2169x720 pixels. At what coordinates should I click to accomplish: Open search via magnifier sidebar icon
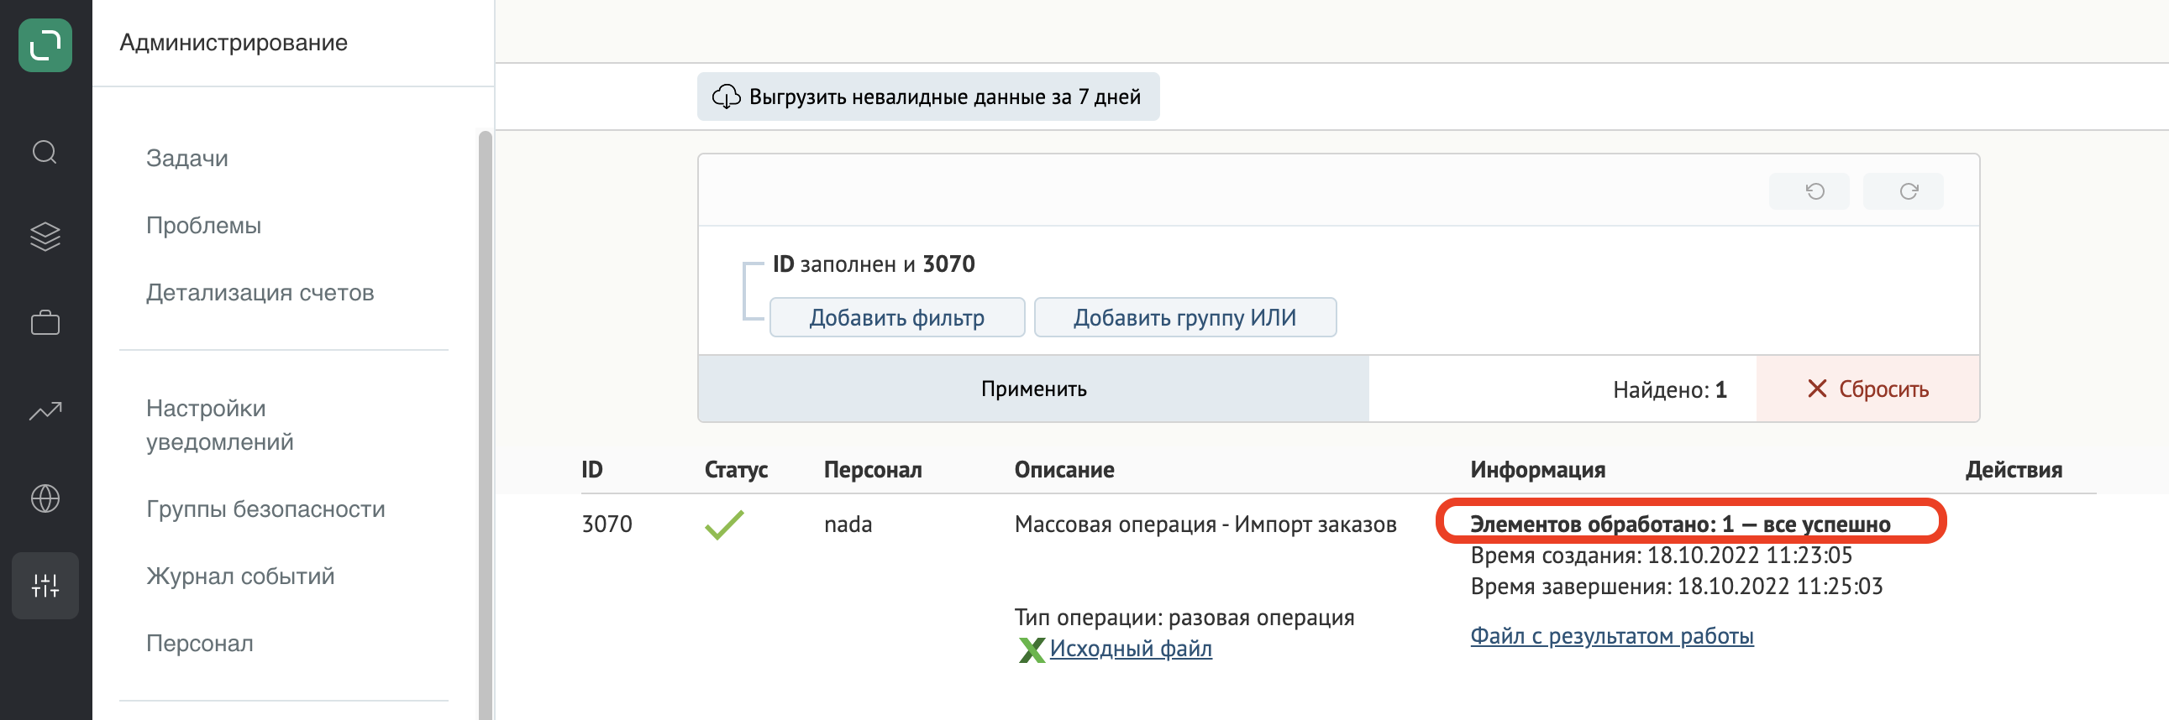[45, 152]
